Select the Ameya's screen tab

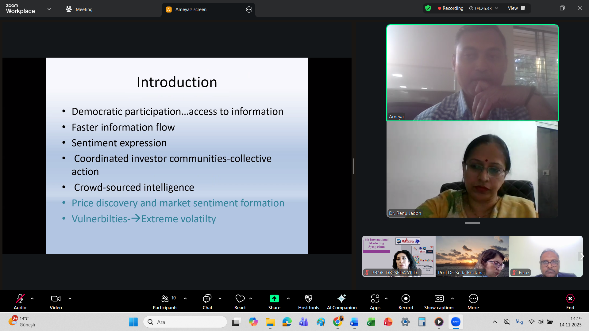pos(191,10)
